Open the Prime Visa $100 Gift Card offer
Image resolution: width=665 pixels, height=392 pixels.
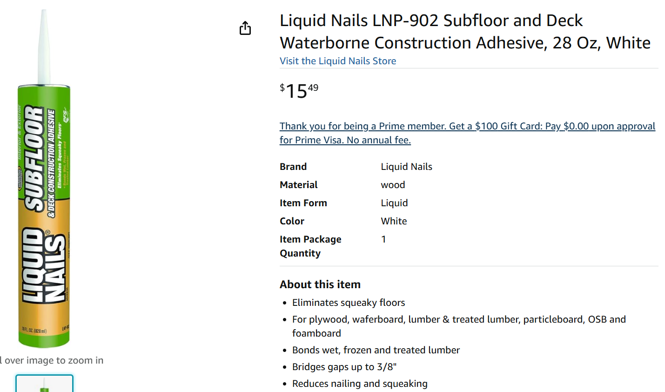467,133
